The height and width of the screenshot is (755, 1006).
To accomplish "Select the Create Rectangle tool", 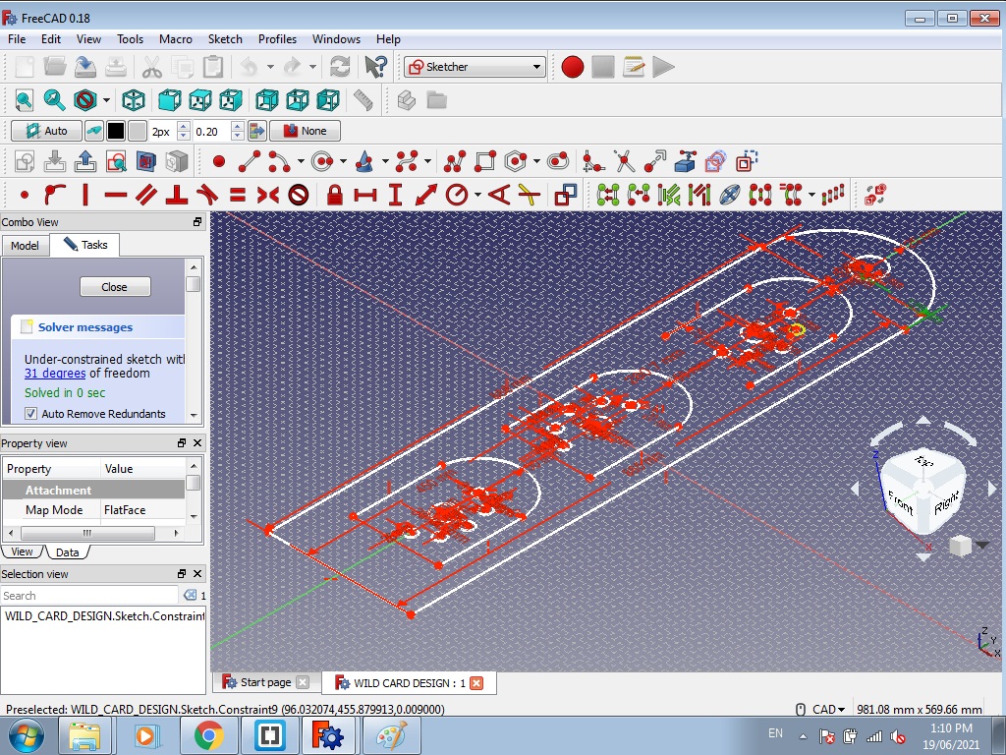I will pos(485,162).
